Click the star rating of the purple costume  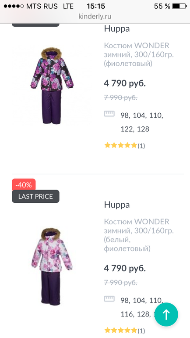120,145
